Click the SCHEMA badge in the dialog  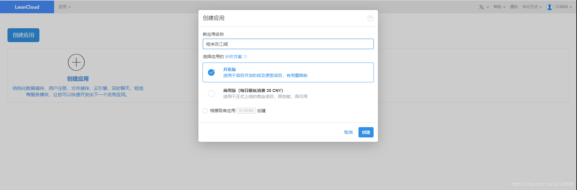(246, 111)
